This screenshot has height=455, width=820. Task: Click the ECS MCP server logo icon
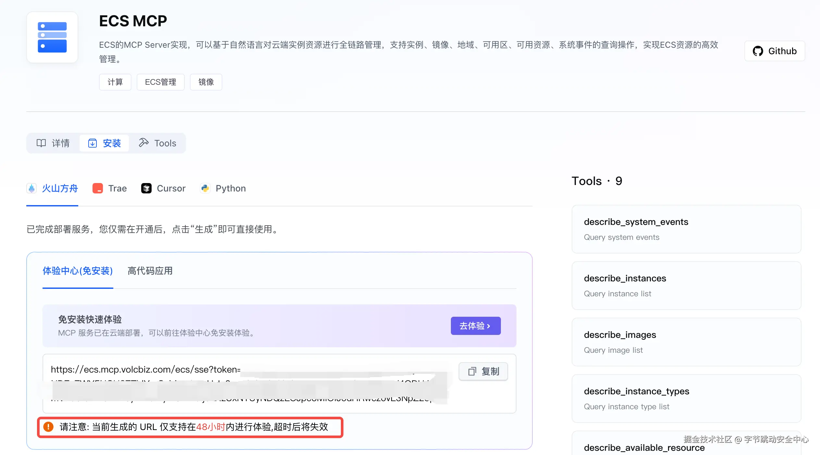(x=52, y=37)
